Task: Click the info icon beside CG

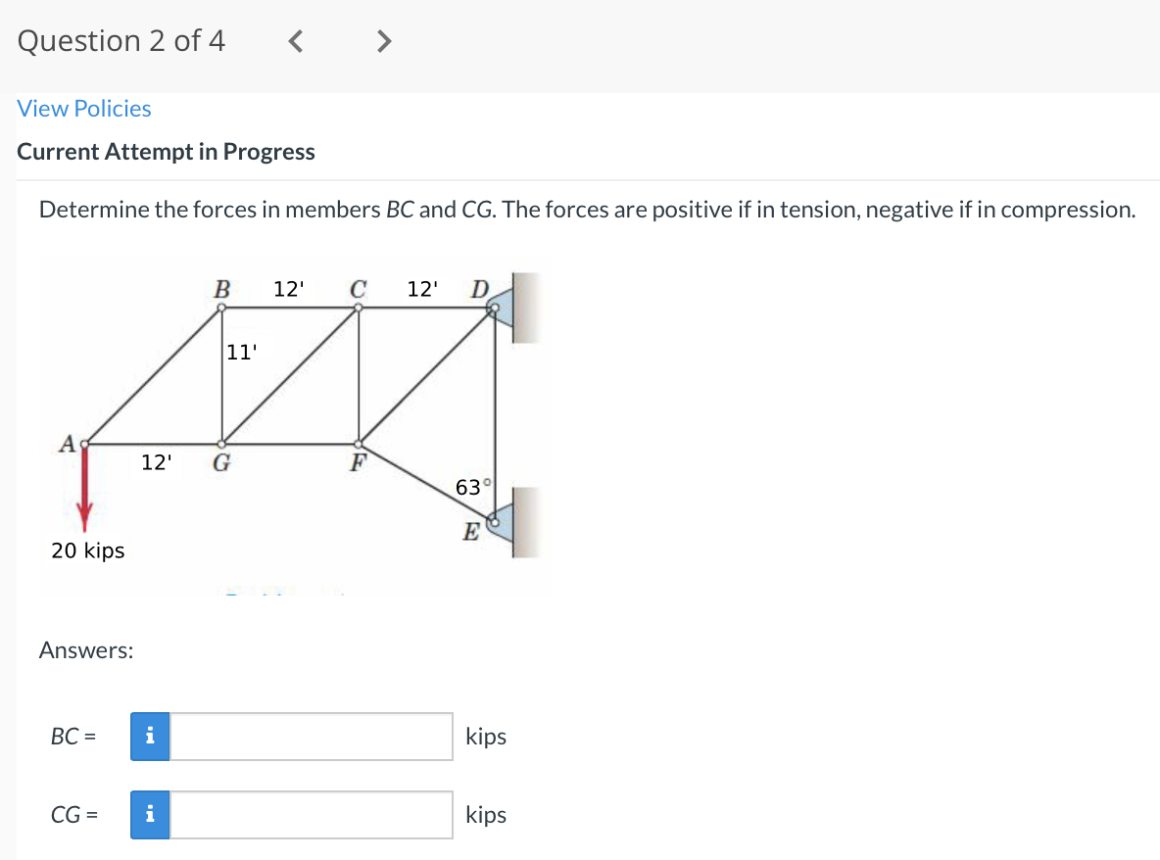Action: pos(150,815)
